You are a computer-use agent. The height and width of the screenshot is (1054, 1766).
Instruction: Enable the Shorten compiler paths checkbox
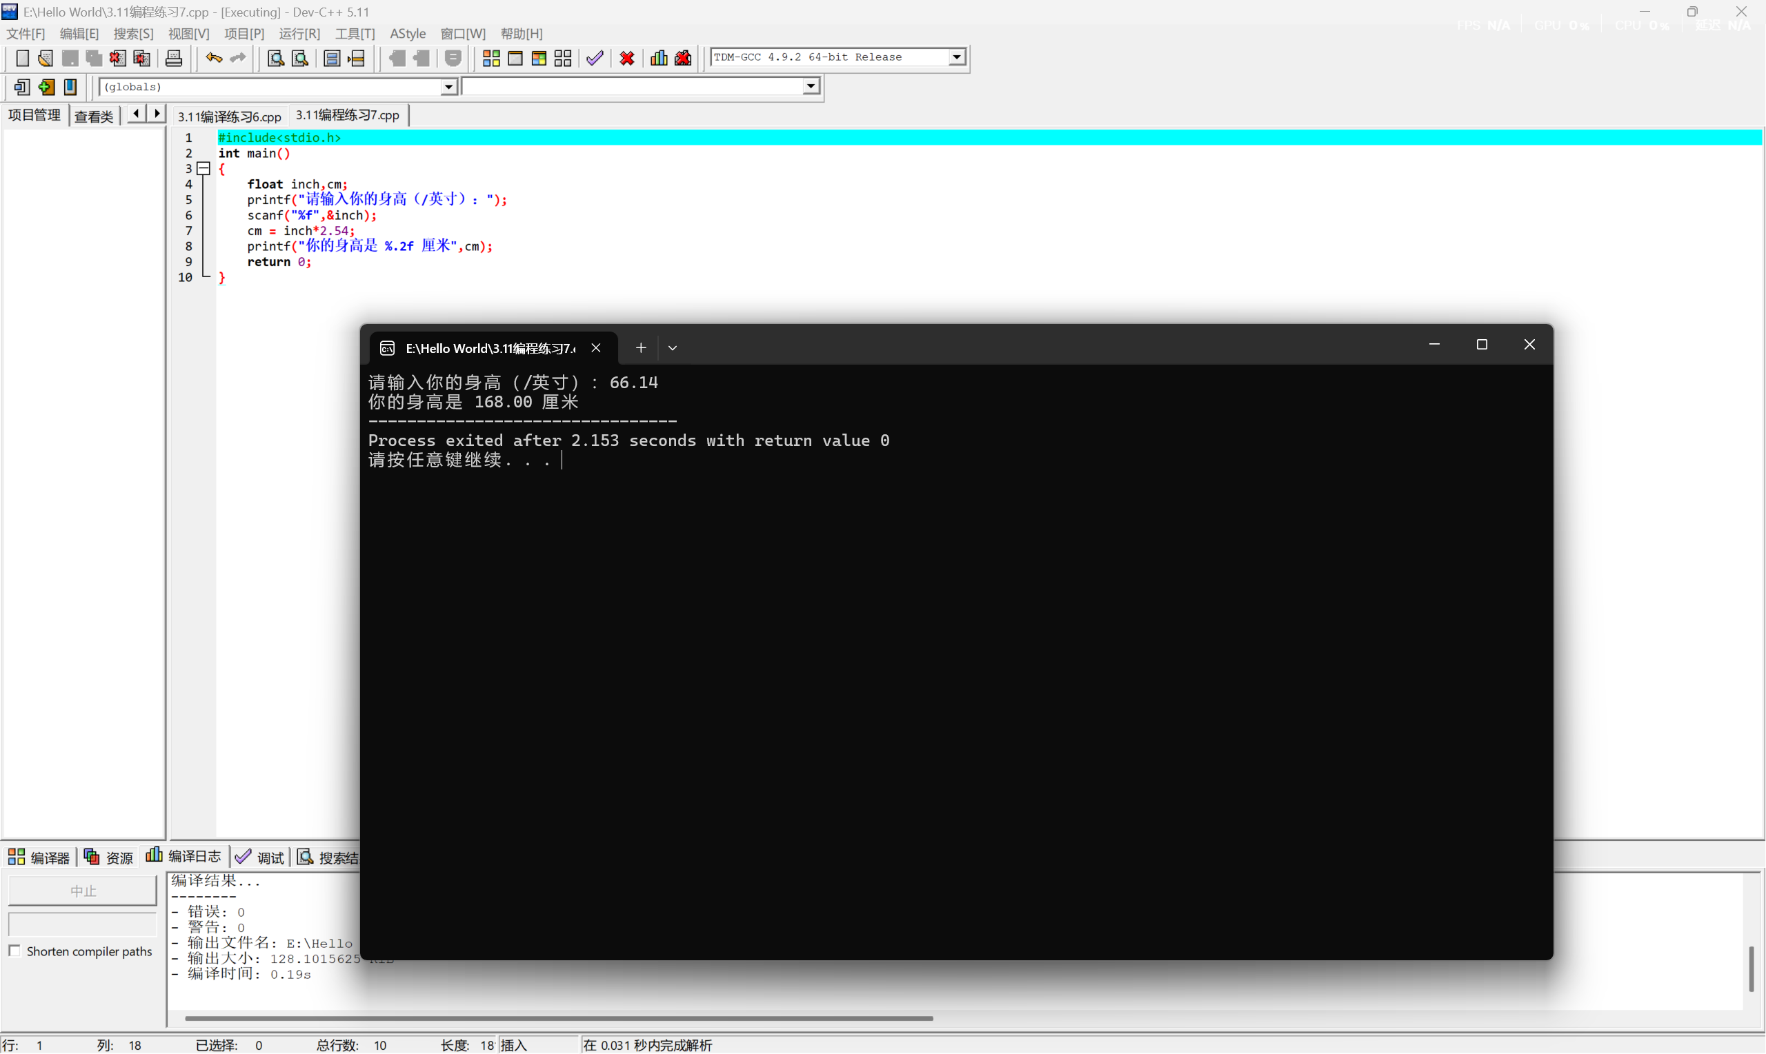(x=15, y=951)
